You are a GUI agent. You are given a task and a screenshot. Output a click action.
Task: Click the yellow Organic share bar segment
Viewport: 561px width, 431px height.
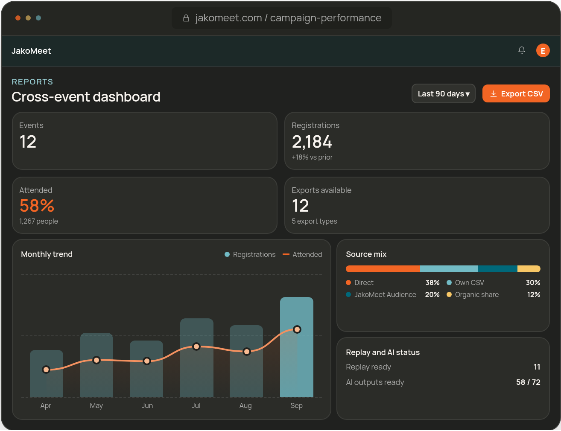click(529, 269)
